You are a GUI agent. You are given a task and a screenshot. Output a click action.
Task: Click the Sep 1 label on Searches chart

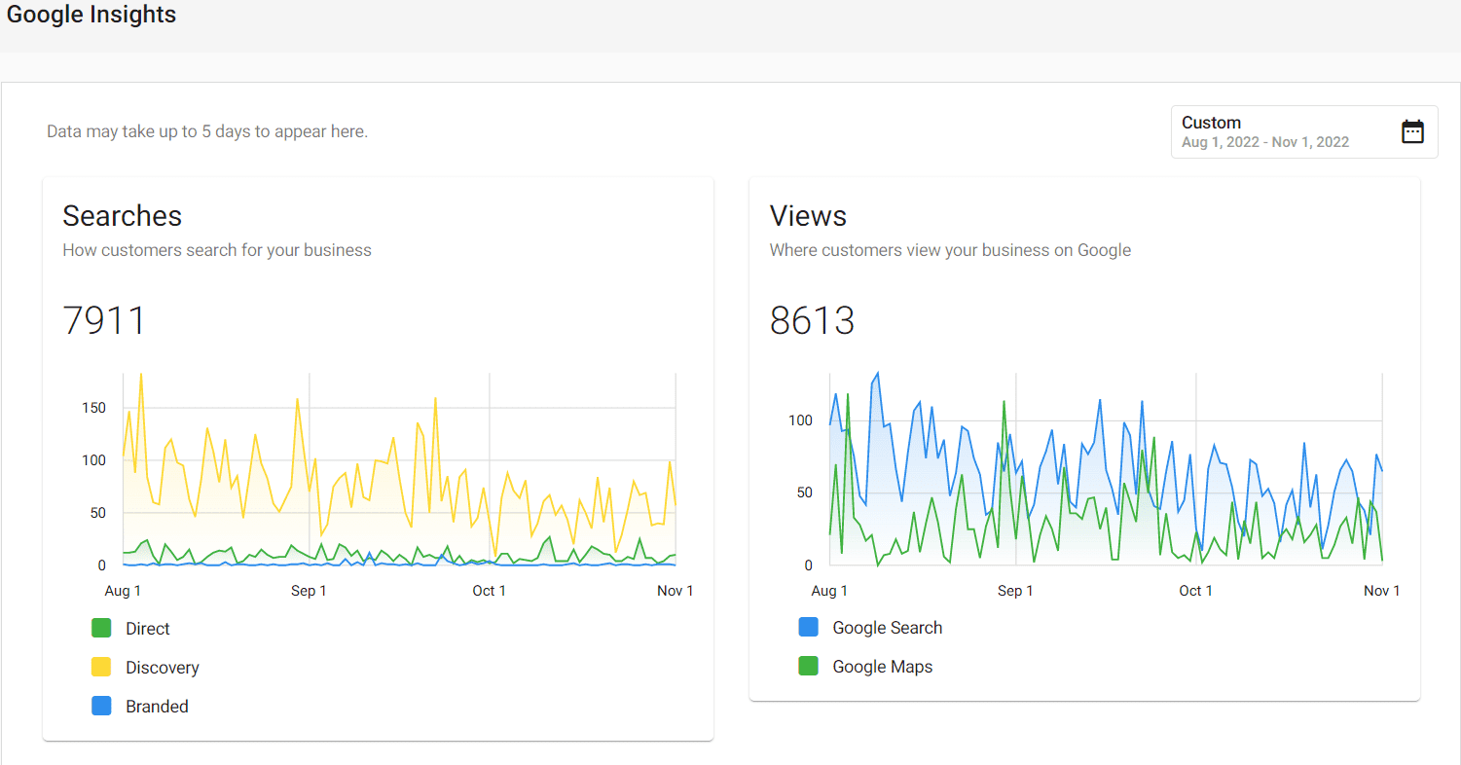click(x=309, y=591)
